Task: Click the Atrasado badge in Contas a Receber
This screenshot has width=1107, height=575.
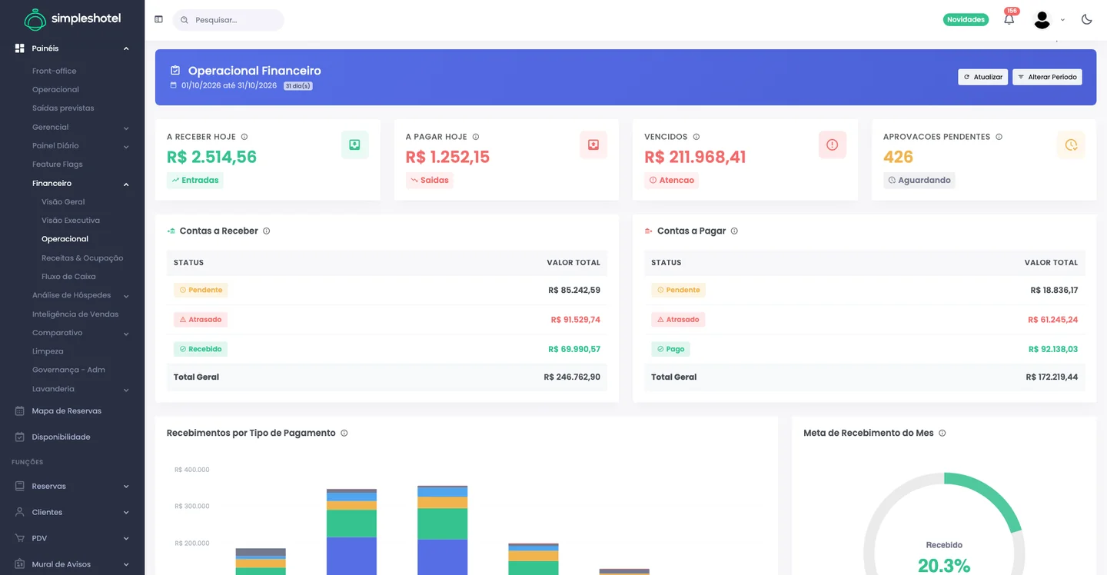Action: click(201, 320)
